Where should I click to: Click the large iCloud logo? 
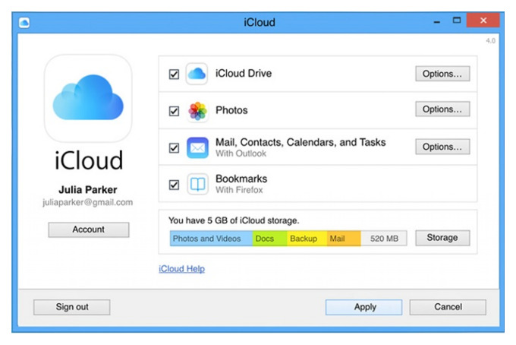point(88,98)
